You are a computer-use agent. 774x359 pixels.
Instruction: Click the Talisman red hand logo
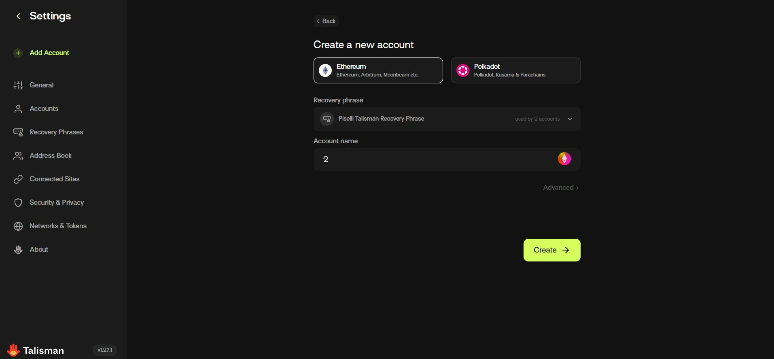coord(13,350)
